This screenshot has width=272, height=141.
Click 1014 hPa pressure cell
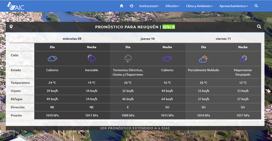click(203, 115)
